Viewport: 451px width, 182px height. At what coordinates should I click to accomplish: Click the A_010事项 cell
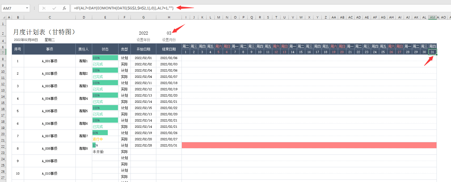50,173
